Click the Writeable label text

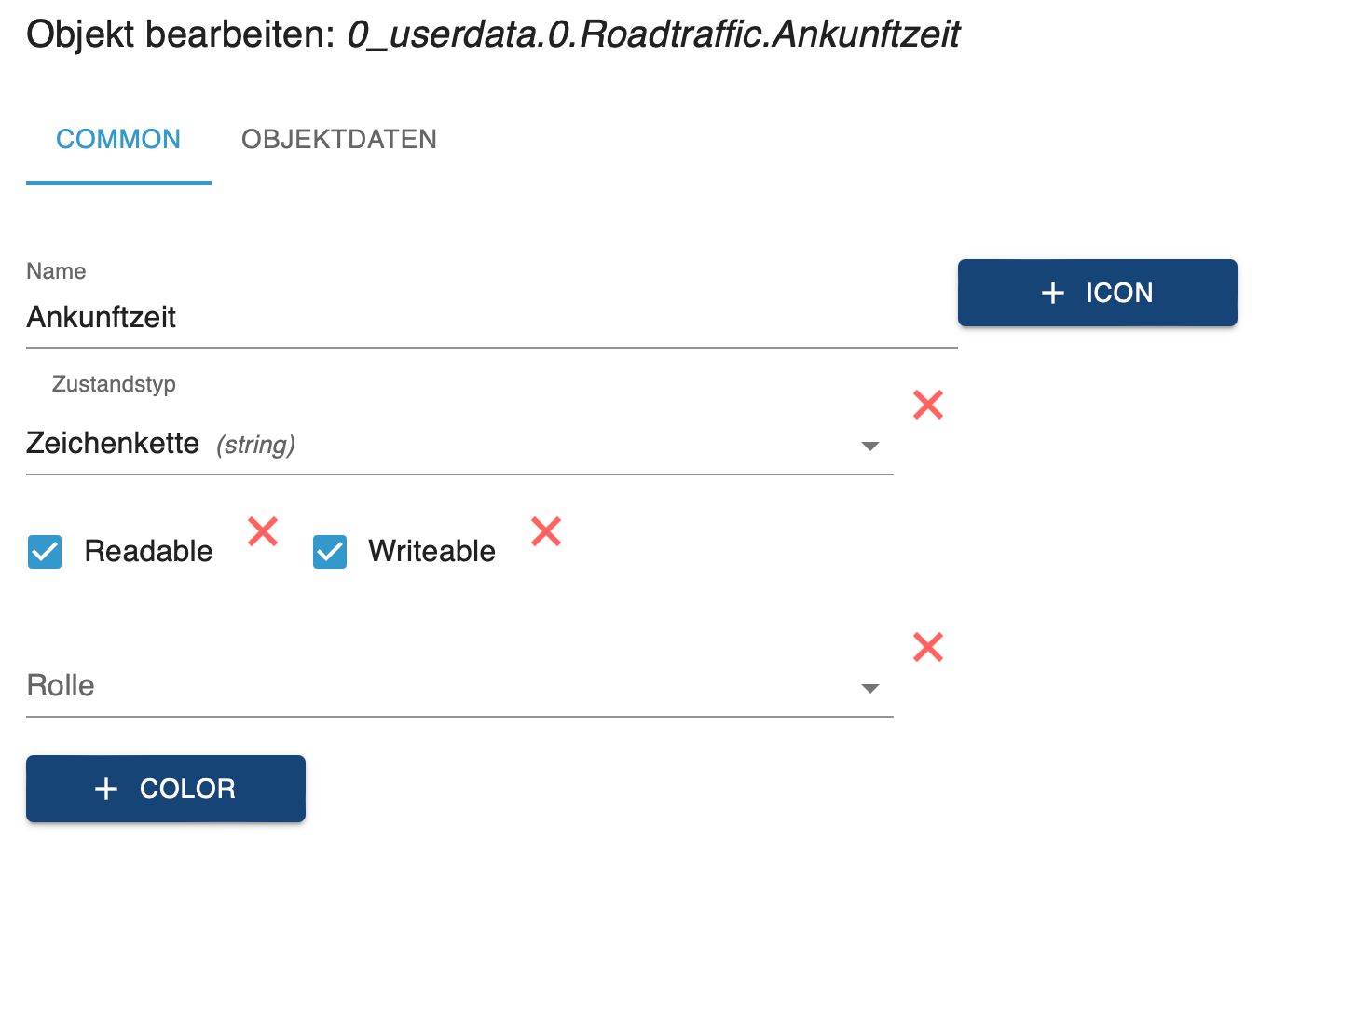tap(431, 551)
